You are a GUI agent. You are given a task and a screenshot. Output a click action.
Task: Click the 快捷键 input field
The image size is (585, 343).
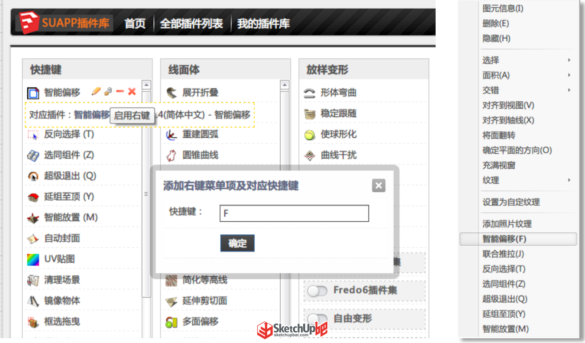[294, 214]
